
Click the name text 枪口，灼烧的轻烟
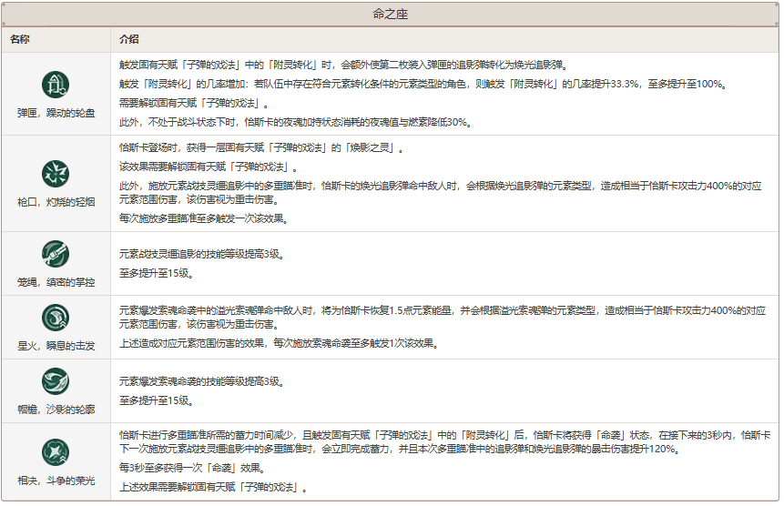pos(56,202)
